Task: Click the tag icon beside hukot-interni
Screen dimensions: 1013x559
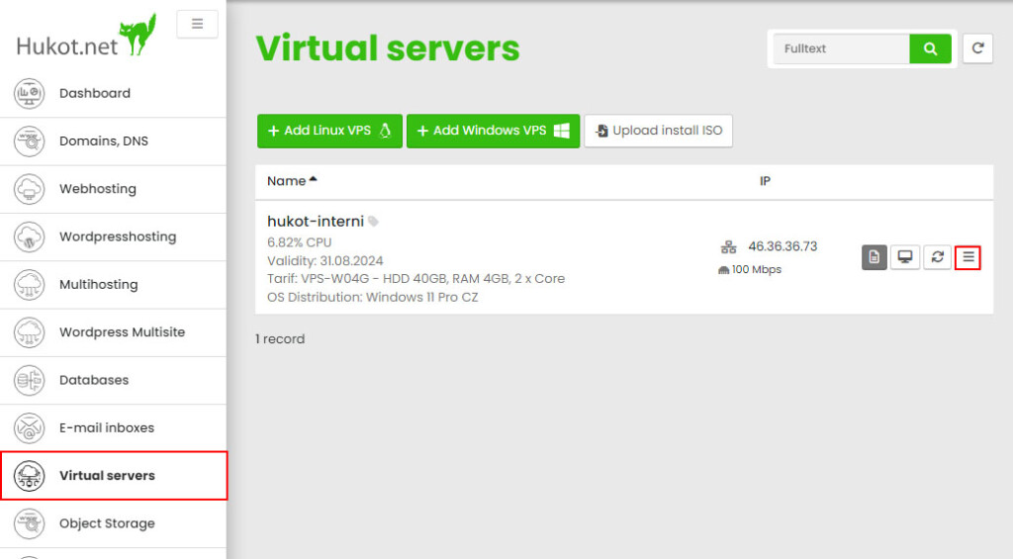Action: click(373, 222)
